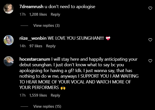Screen dimensions: 155x110
Task: Open 7dreamrush's profile picture
Action: [9, 9]
